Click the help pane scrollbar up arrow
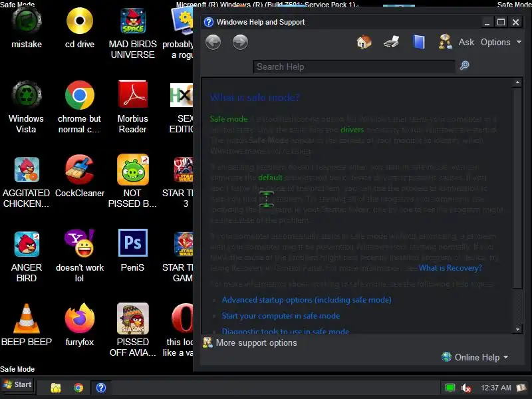This screenshot has width=532, height=399. [x=517, y=82]
